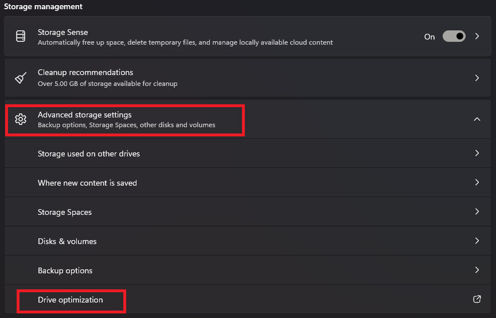Click the Storage used on other drives chevron
The image size is (496, 318).
[x=477, y=154]
